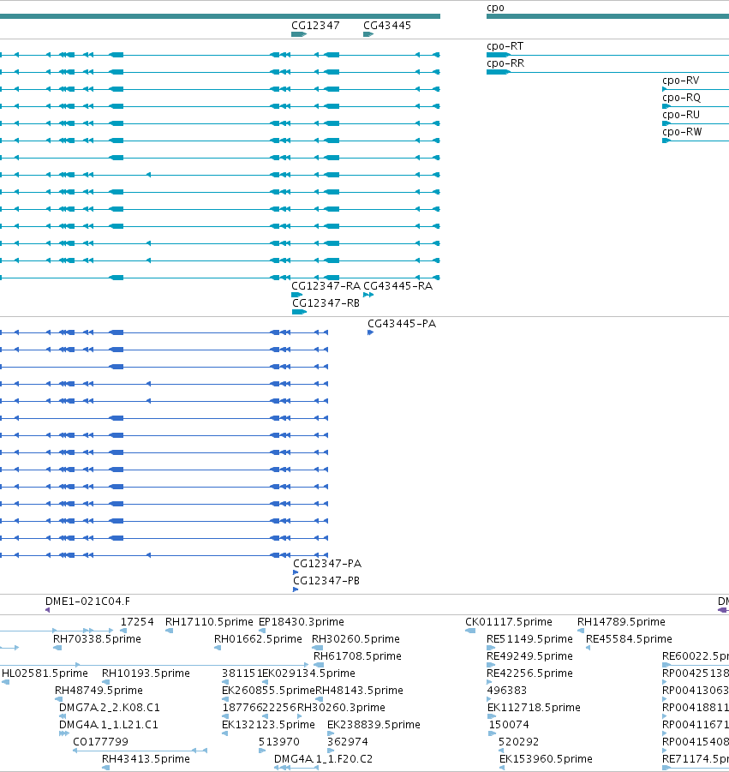Image resolution: width=729 pixels, height=772 pixels.
Task: Select the cpo-RW transcript label
Action: (682, 132)
